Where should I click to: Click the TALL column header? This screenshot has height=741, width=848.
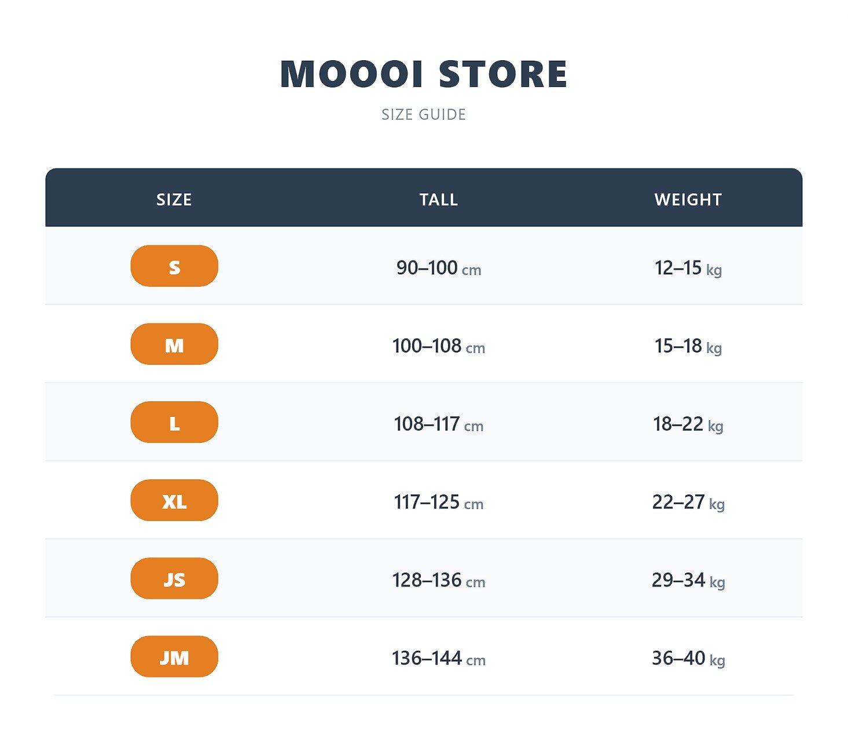439,200
